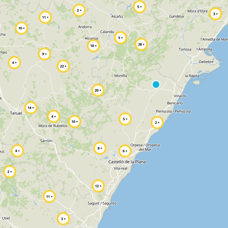
Task: Click the teal location dot west of Vinaròs
Action: [156, 84]
